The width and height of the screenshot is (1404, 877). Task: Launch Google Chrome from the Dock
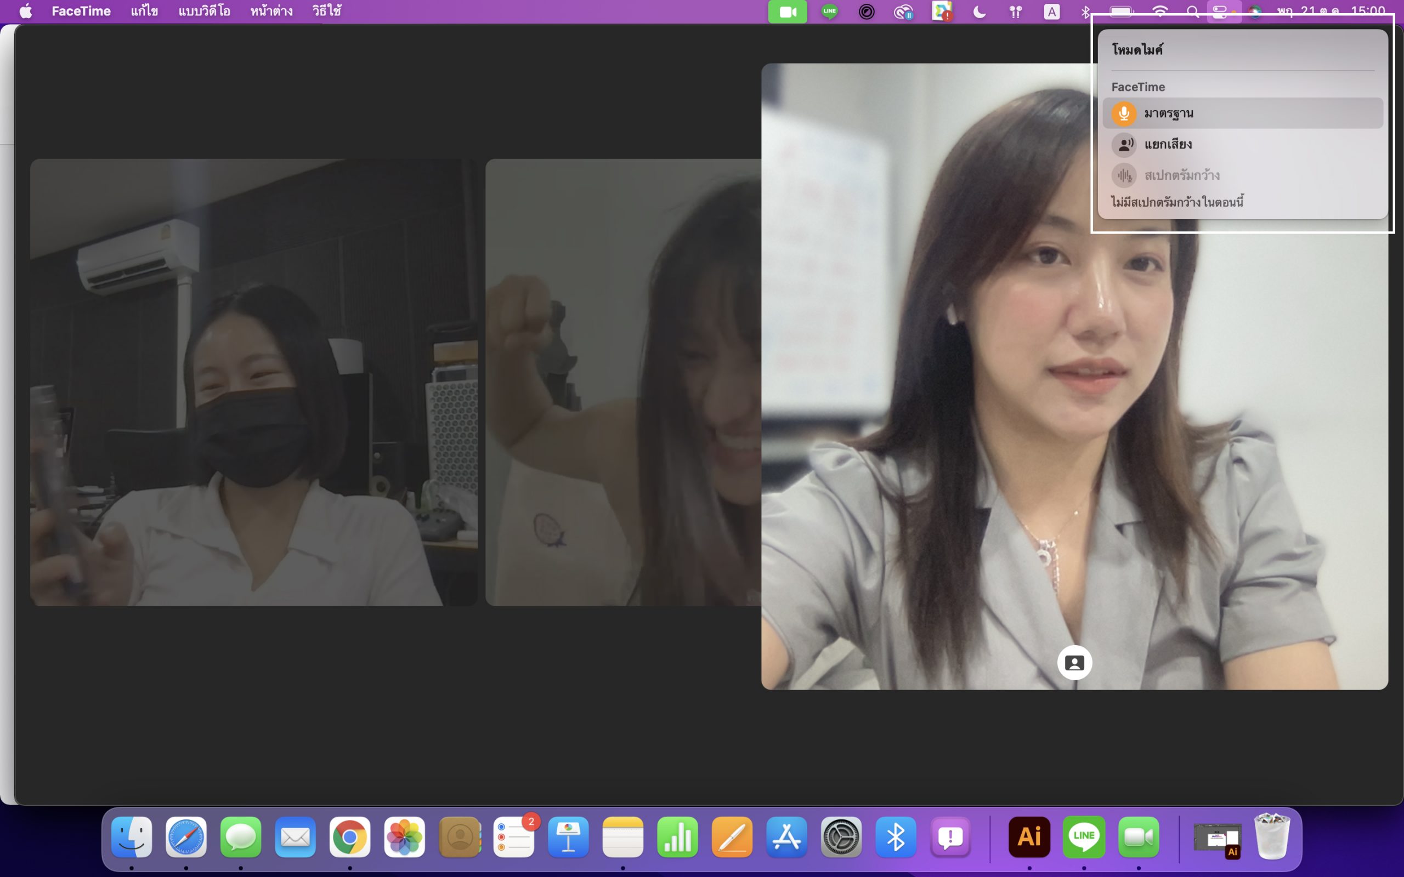pos(350,836)
